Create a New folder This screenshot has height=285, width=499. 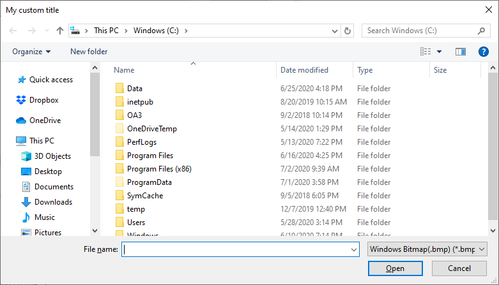(89, 52)
